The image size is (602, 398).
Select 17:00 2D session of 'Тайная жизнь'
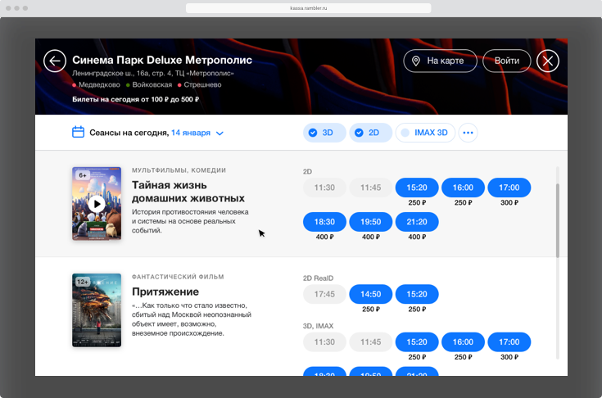click(x=509, y=188)
